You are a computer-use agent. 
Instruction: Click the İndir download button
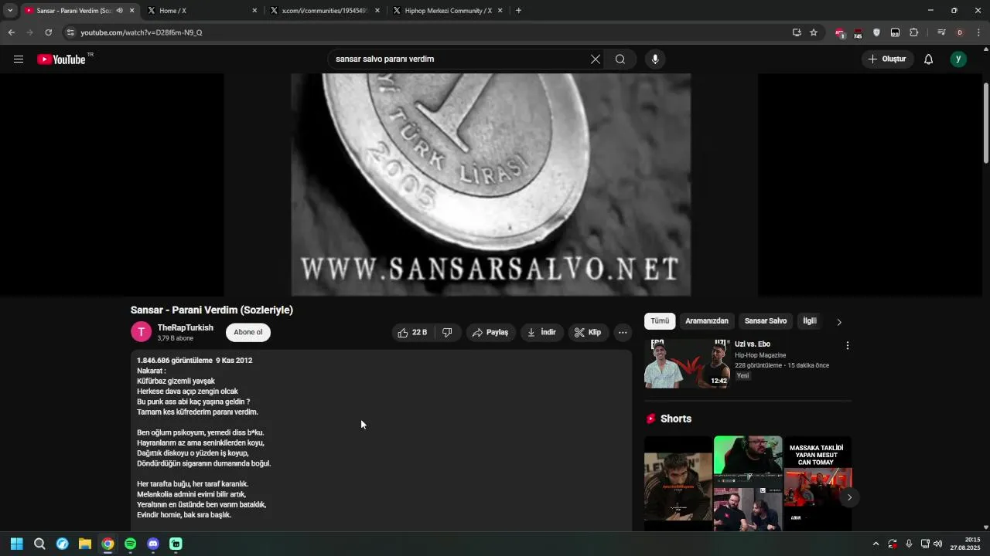[541, 333]
